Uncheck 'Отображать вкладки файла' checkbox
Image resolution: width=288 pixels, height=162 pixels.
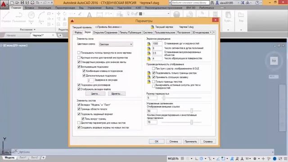79,89
